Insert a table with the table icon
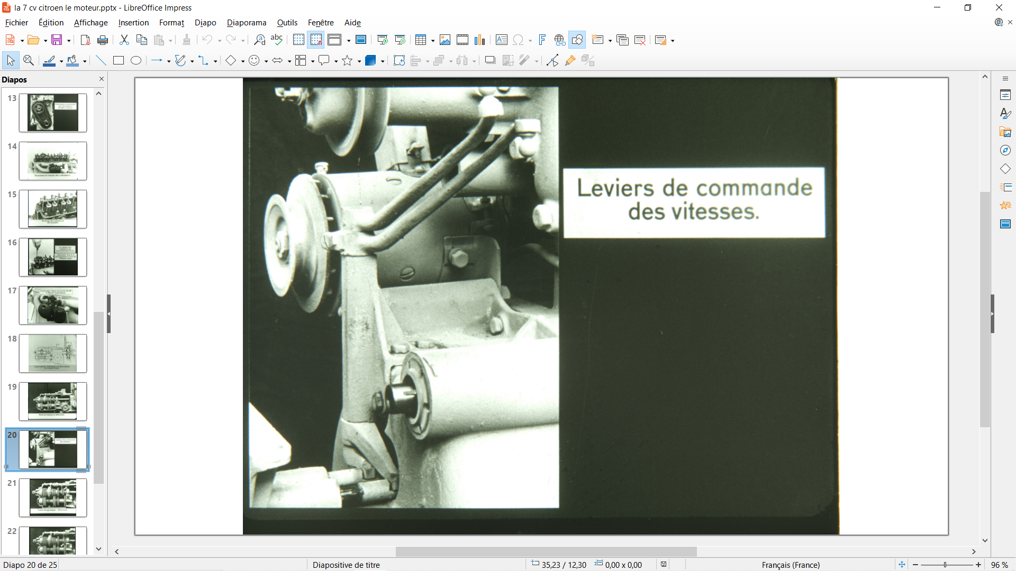1016x571 pixels. [x=420, y=40]
